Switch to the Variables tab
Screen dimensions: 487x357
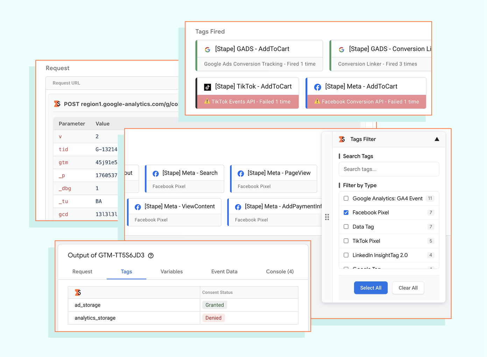(x=171, y=272)
